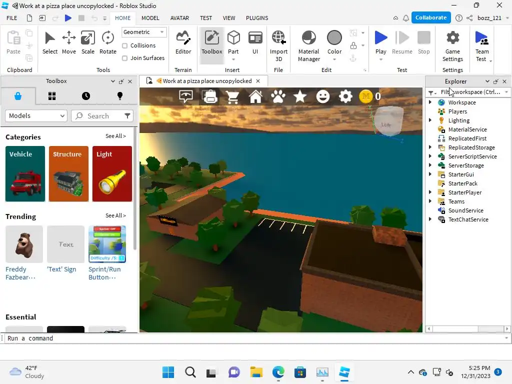Expand the ServerScriptService node
Screen dimensions: 512x384
430,156
